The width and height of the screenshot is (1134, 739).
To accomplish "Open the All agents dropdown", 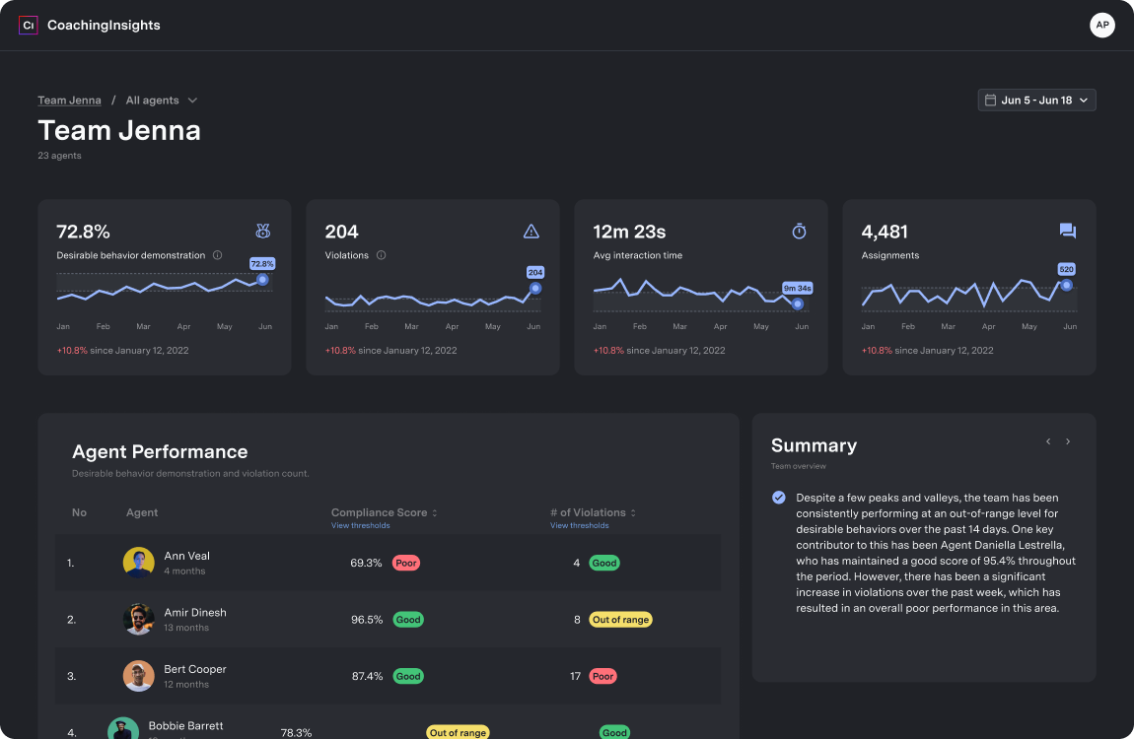I will point(161,100).
